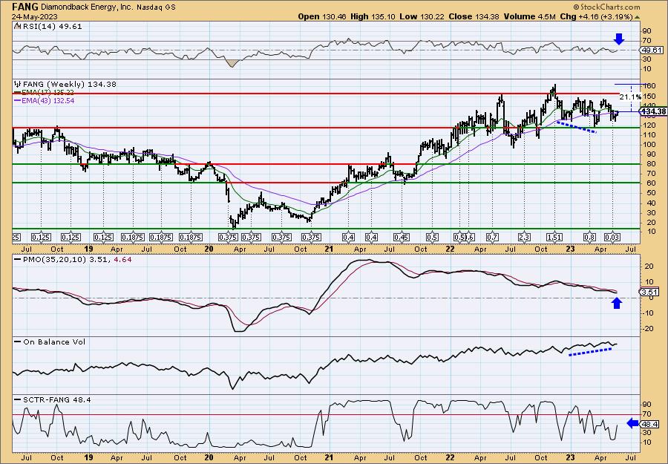Click the RSI(14) 49.61 panel label
The width and height of the screenshot is (668, 464).
(51, 26)
